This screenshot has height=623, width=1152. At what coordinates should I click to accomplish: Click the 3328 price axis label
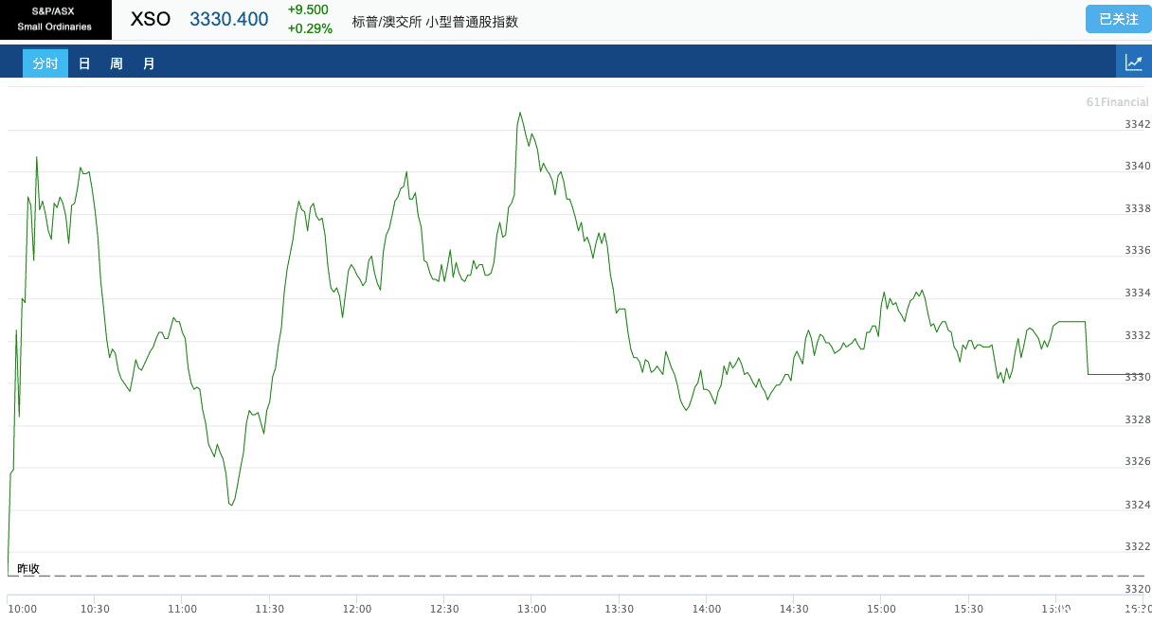coord(1137,419)
